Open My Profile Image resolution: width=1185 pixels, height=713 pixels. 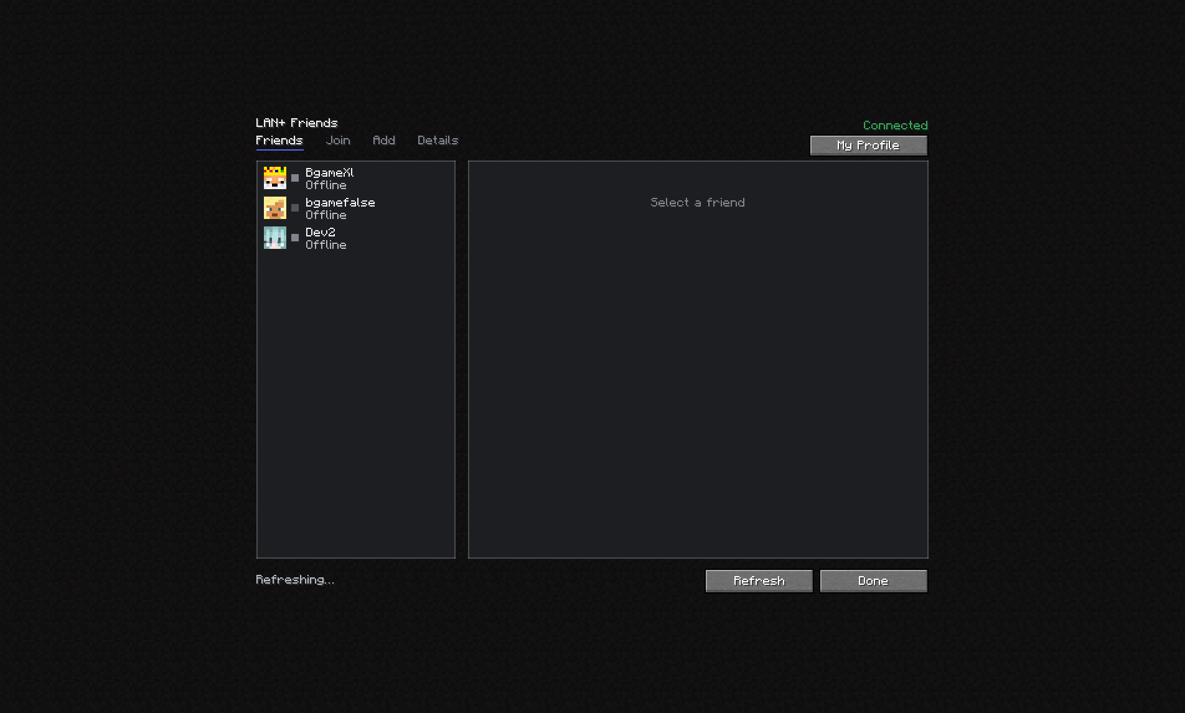coord(868,146)
